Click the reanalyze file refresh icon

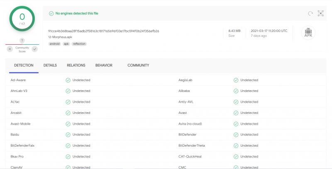tap(310, 13)
